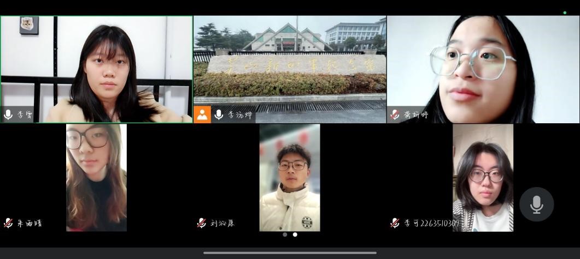The image size is (580, 259).
Task: Click the muted mic icon of the clear-glasses woman's tile
Action: (x=395, y=115)
